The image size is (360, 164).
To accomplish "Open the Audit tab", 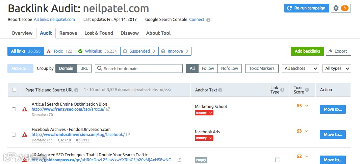I will pos(46,33).
